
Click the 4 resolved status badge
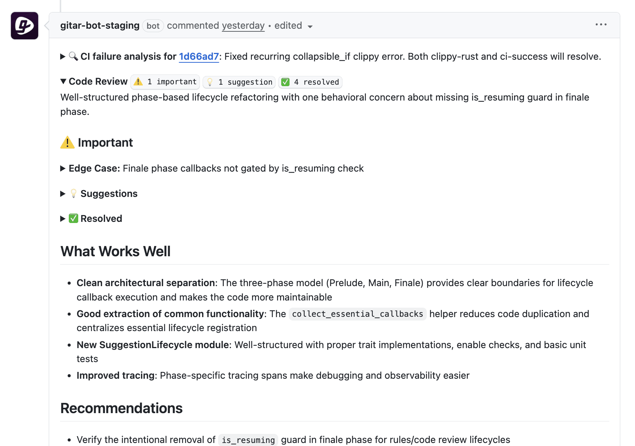pos(310,82)
